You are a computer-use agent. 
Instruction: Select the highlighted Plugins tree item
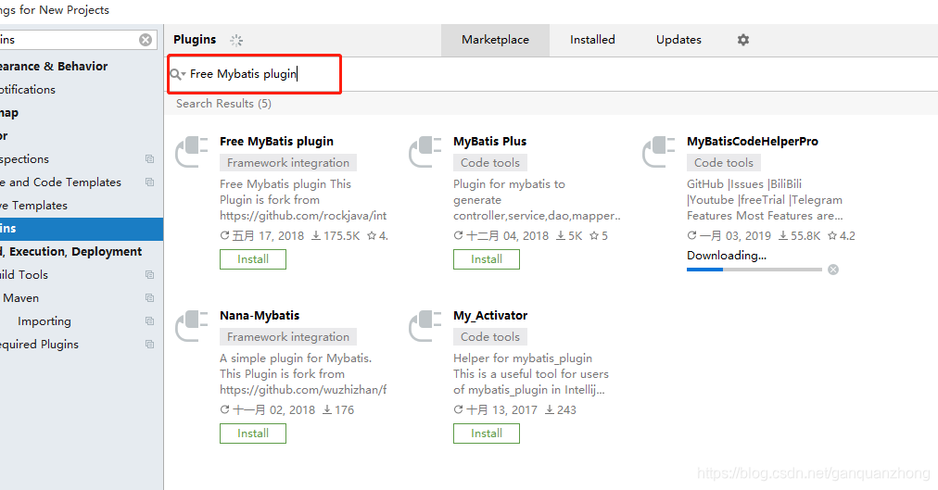click(82, 229)
